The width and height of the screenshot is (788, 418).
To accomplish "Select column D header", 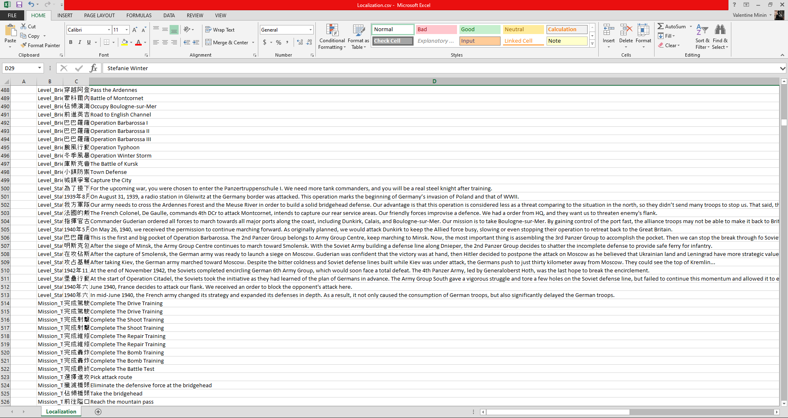I will pos(434,81).
